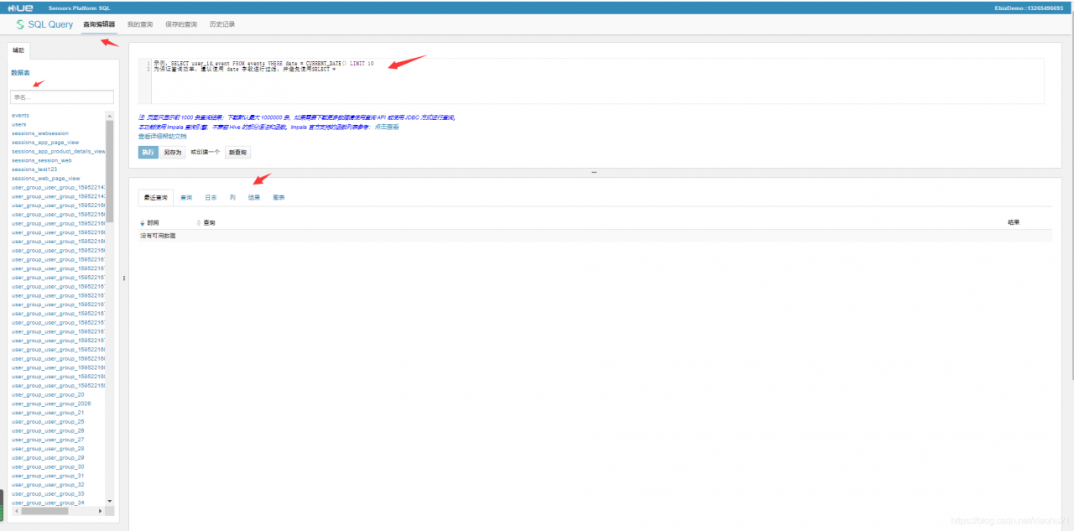Click the Hue logo in the top bar

pyautogui.click(x=19, y=7)
